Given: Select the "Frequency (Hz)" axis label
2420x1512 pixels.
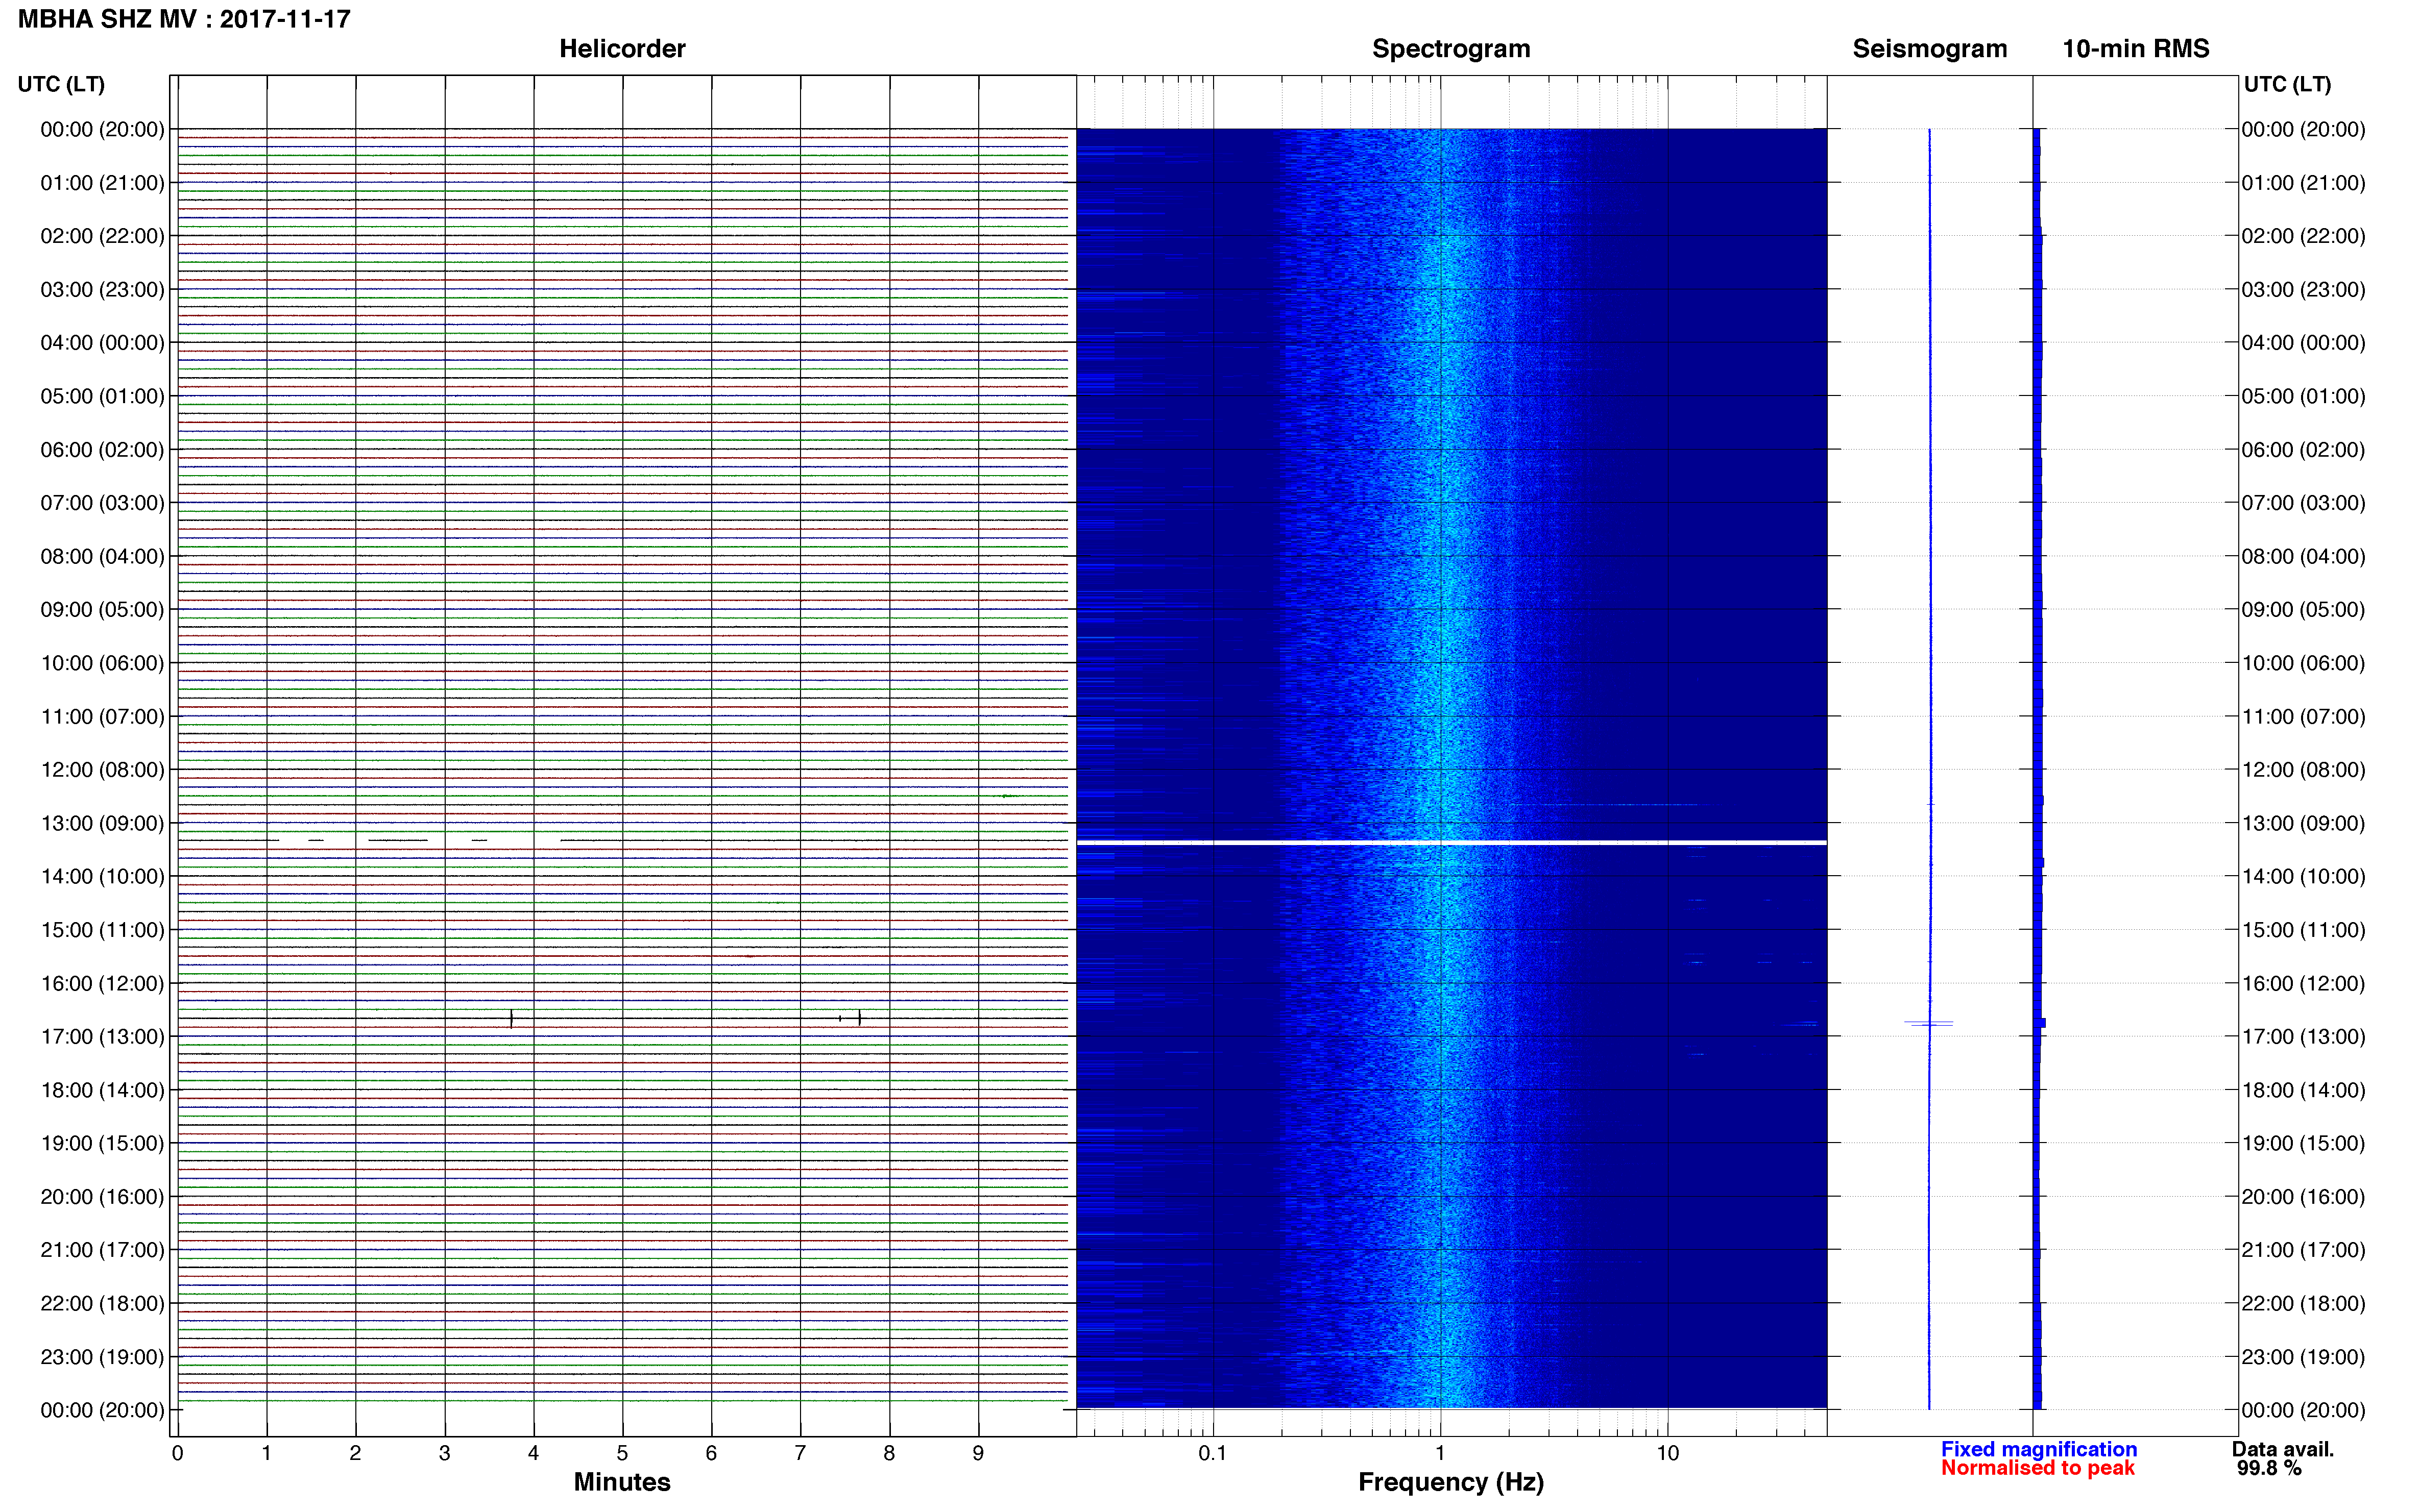Looking at the screenshot, I should tap(1450, 1482).
